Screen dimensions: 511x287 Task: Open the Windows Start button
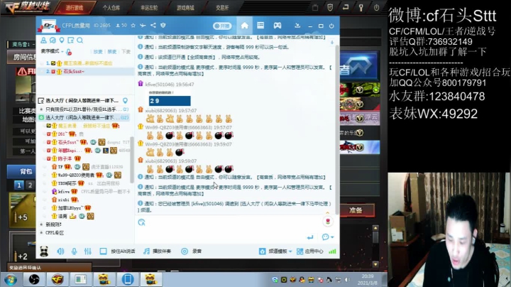tap(11, 280)
